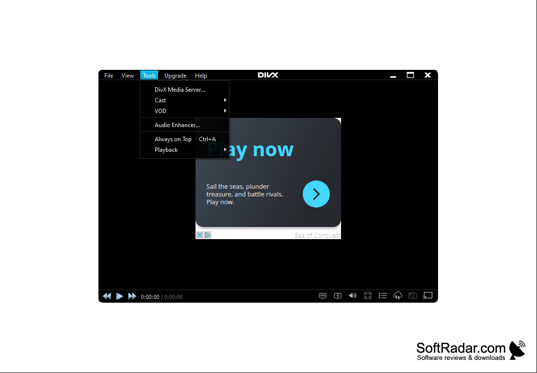Screen dimensions: 537x373
Task: Expand the VOD submenu
Action: click(x=185, y=111)
